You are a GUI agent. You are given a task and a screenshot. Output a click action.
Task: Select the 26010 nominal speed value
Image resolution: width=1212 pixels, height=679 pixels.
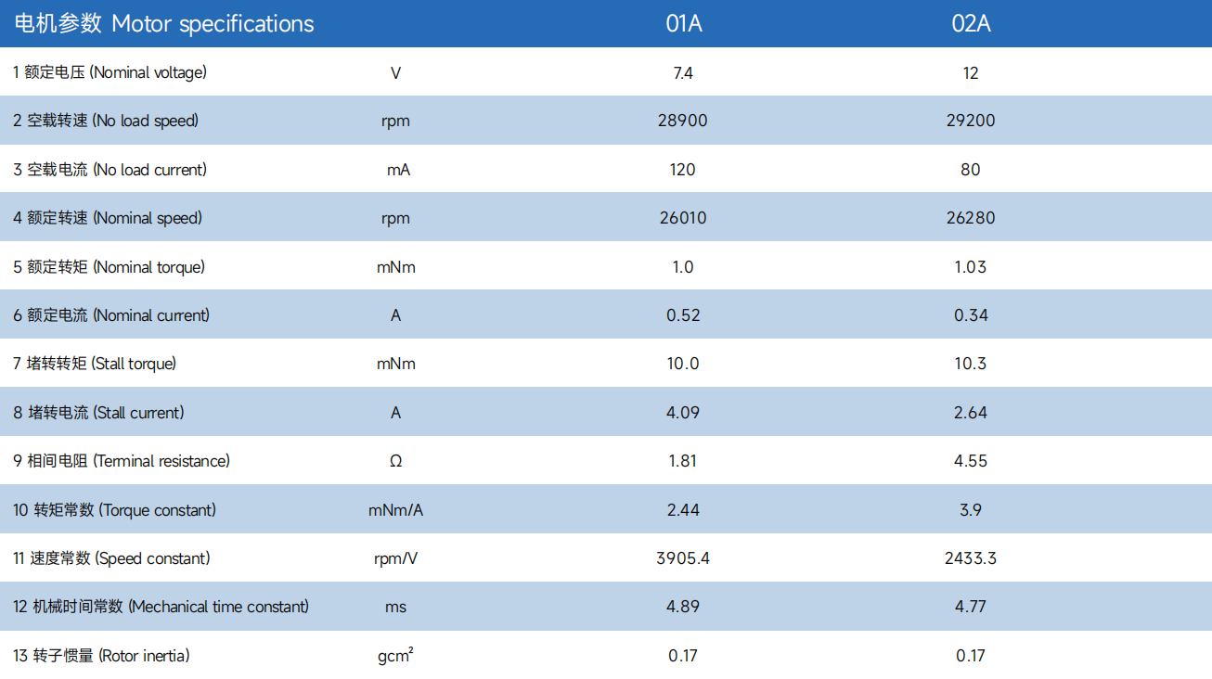coord(683,218)
